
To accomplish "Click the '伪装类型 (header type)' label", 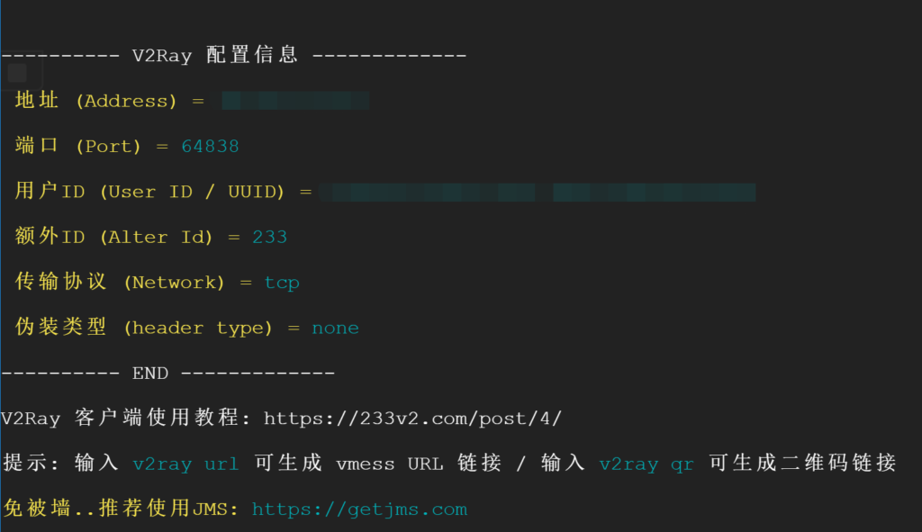I will [x=144, y=328].
